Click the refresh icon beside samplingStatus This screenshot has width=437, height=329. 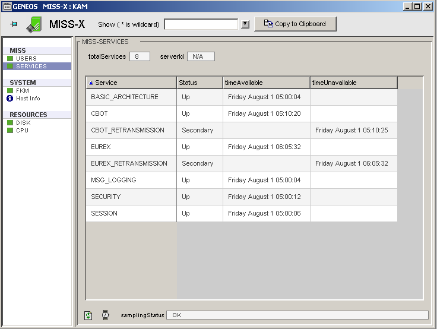[x=88, y=315]
